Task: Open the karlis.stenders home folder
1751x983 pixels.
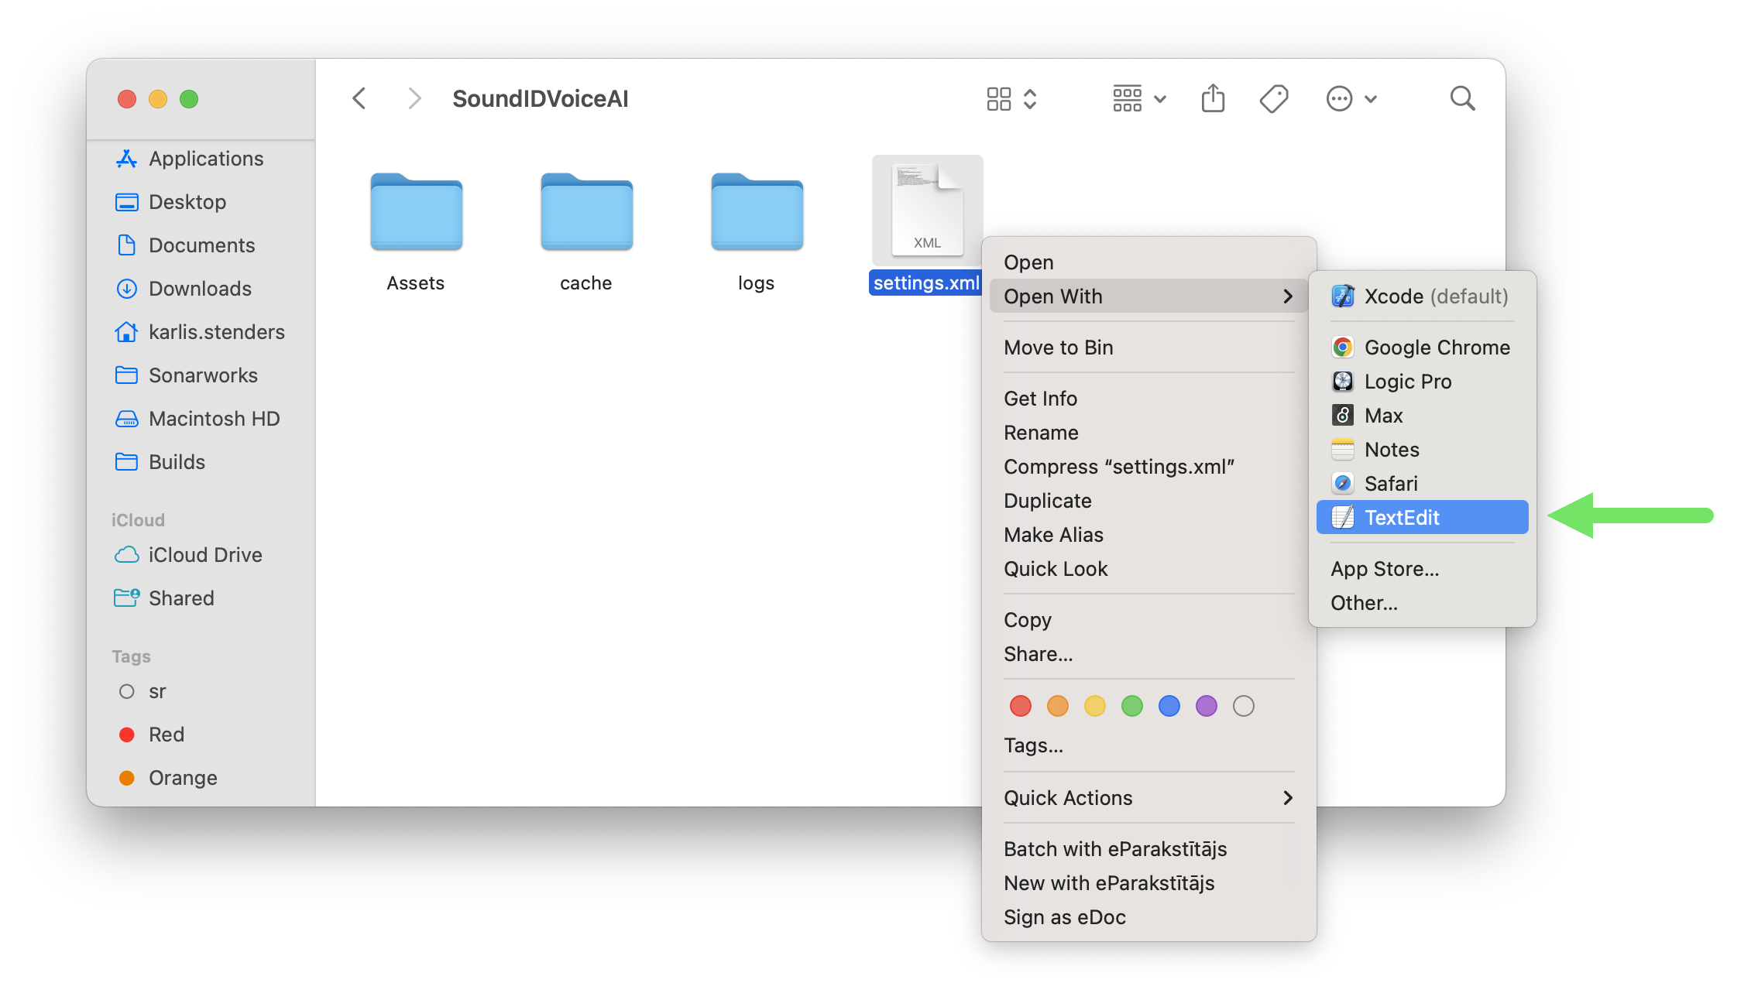Action: (x=201, y=332)
